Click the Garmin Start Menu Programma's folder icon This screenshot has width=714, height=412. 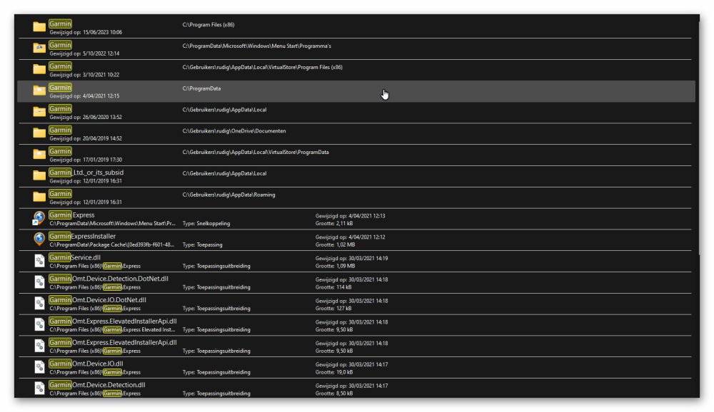pos(39,48)
